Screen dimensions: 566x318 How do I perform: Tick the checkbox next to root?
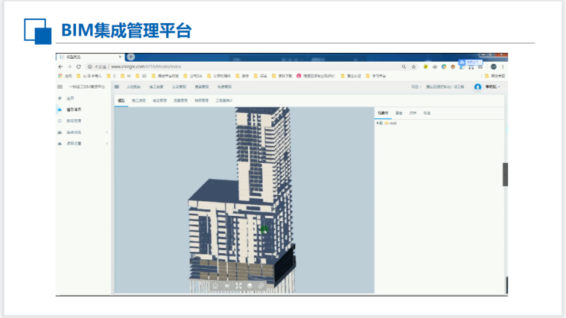(x=381, y=123)
